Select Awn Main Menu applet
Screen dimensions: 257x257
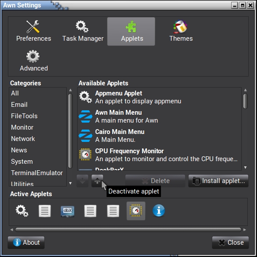pyautogui.click(x=159, y=116)
